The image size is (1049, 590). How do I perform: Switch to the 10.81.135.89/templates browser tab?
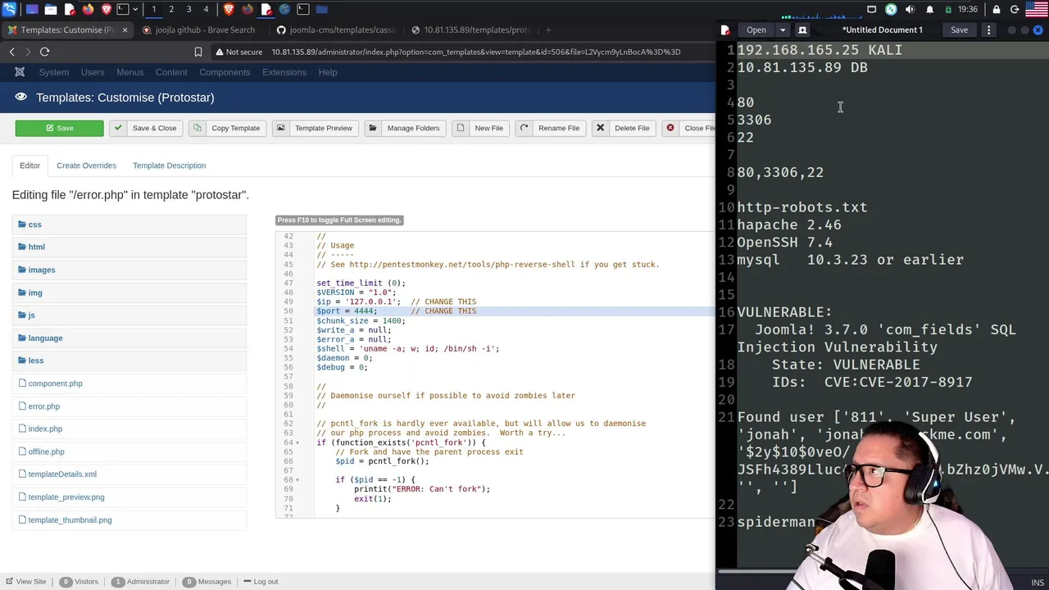[470, 29]
